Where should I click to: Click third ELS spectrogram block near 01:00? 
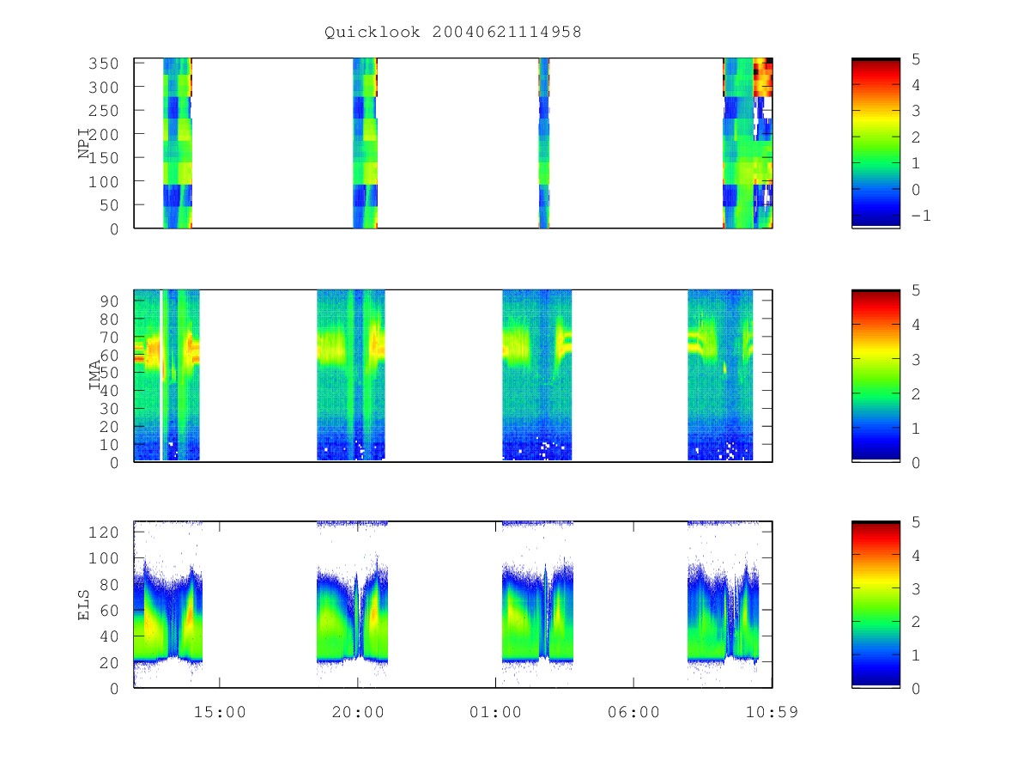[x=537, y=604]
